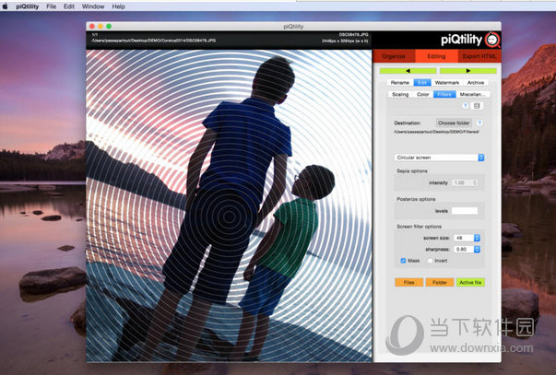
Task: Open the File menu
Action: coord(51,6)
